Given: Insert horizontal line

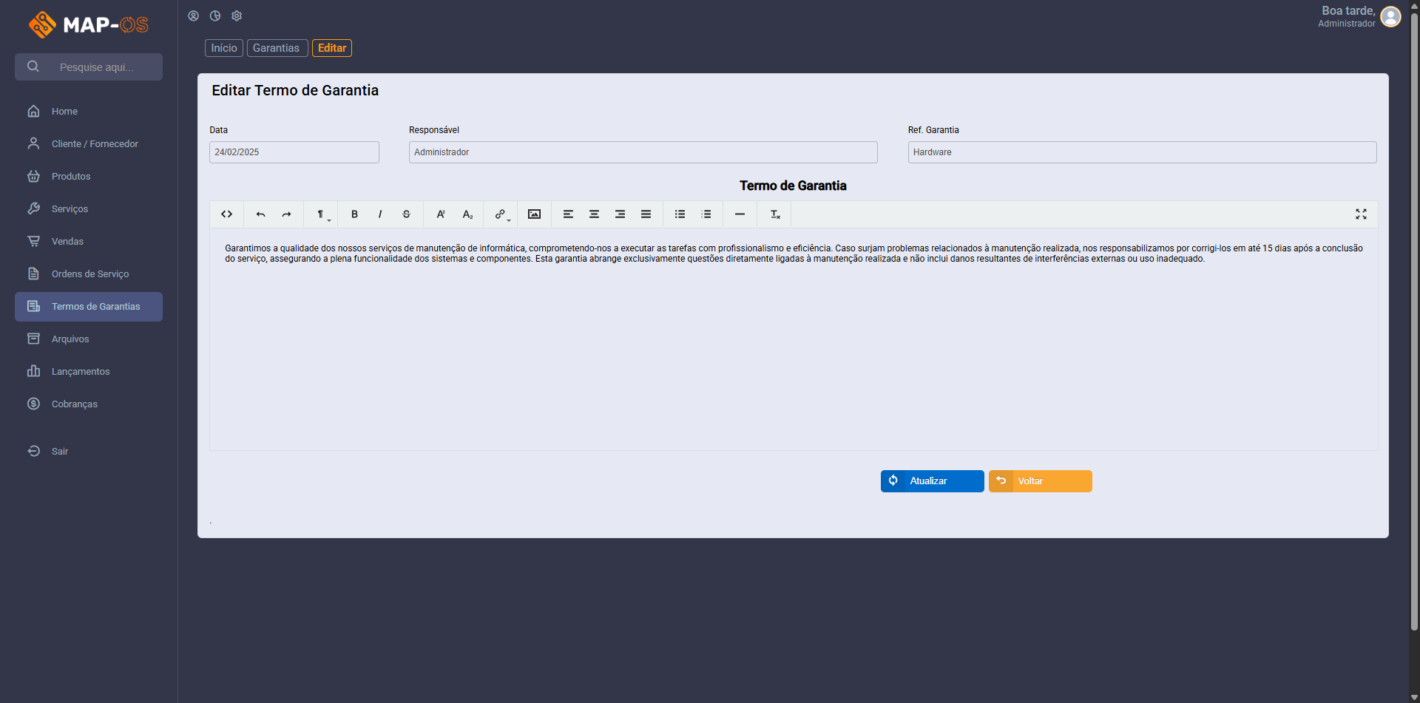Looking at the screenshot, I should click(740, 214).
